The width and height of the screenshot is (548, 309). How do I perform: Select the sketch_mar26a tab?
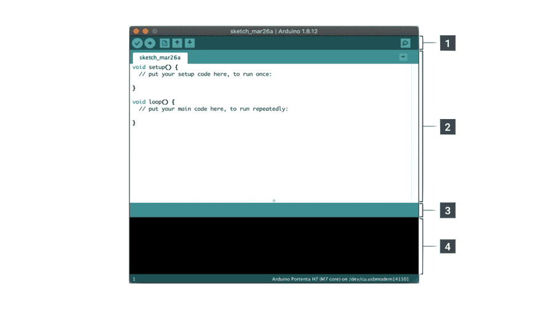pyautogui.click(x=160, y=57)
